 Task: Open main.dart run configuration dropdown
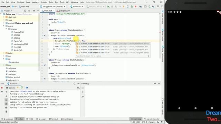(77, 7)
